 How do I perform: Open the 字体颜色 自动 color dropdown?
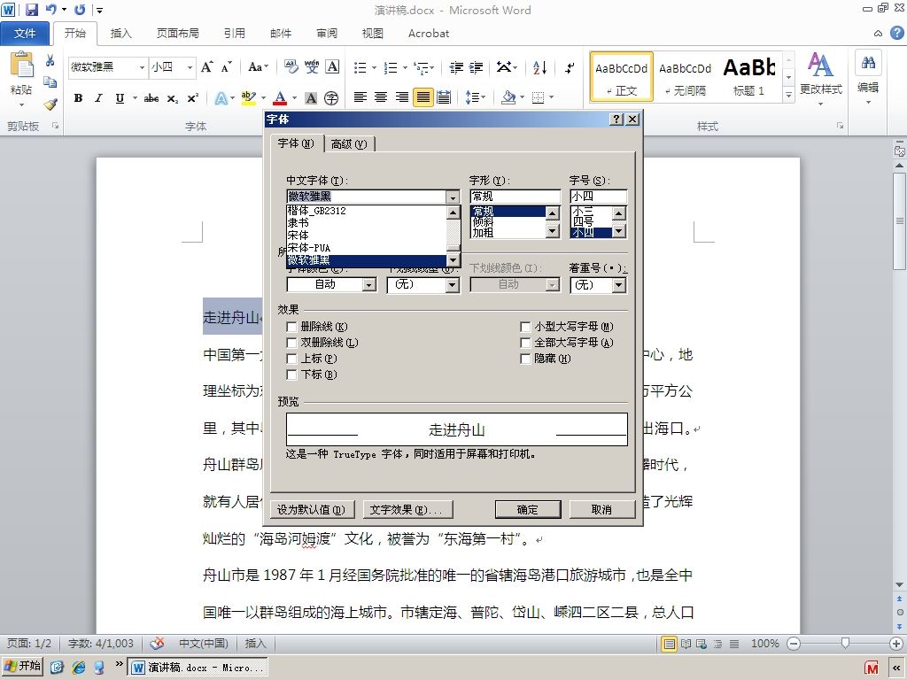click(369, 284)
